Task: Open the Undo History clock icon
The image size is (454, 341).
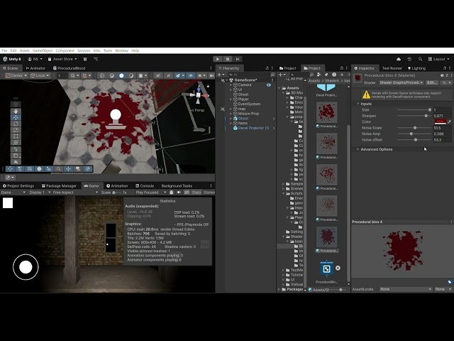Action: tap(409, 59)
